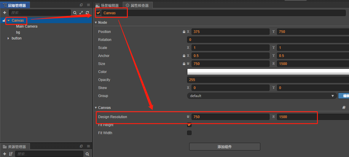
Task: Click the lock icon beside Canvas node
Action: (x=4, y=20)
